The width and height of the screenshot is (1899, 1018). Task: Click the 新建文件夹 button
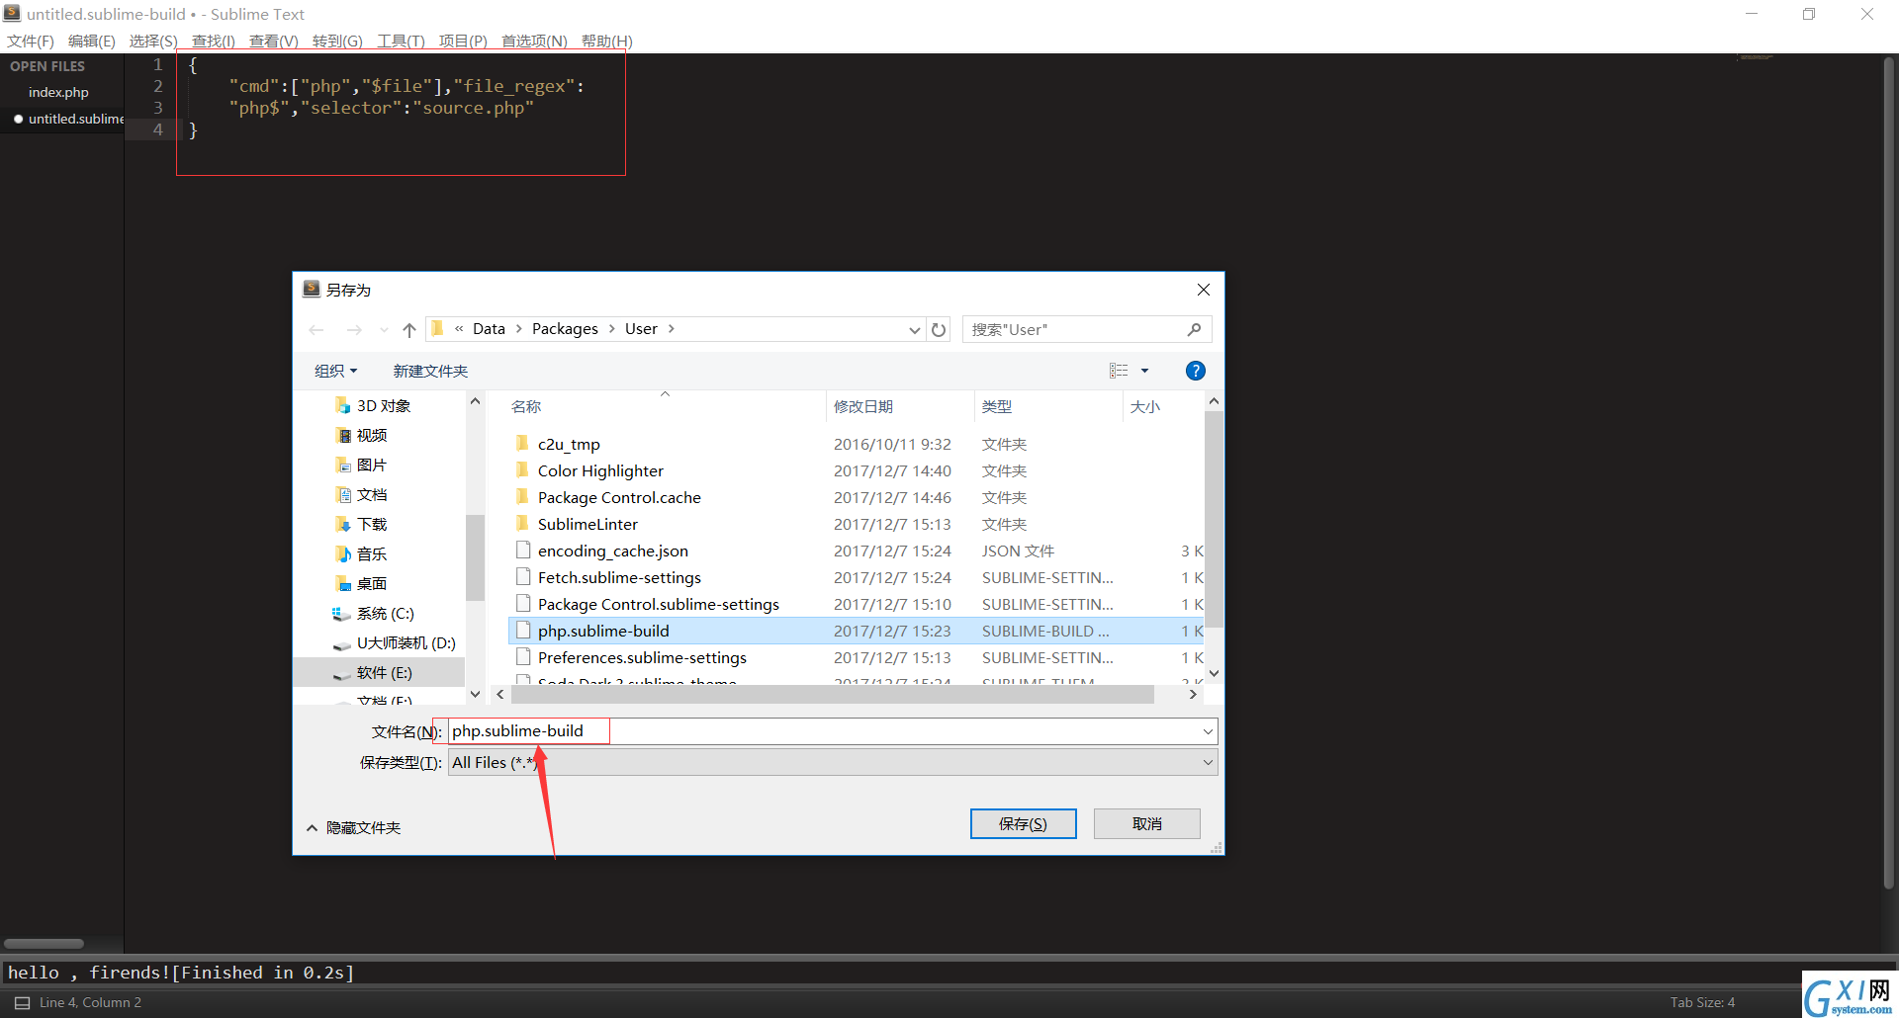430,372
